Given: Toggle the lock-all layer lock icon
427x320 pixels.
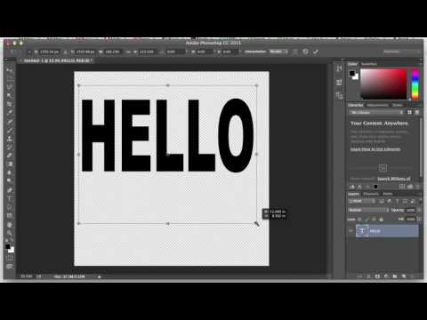Looking at the screenshot, I should [382, 220].
